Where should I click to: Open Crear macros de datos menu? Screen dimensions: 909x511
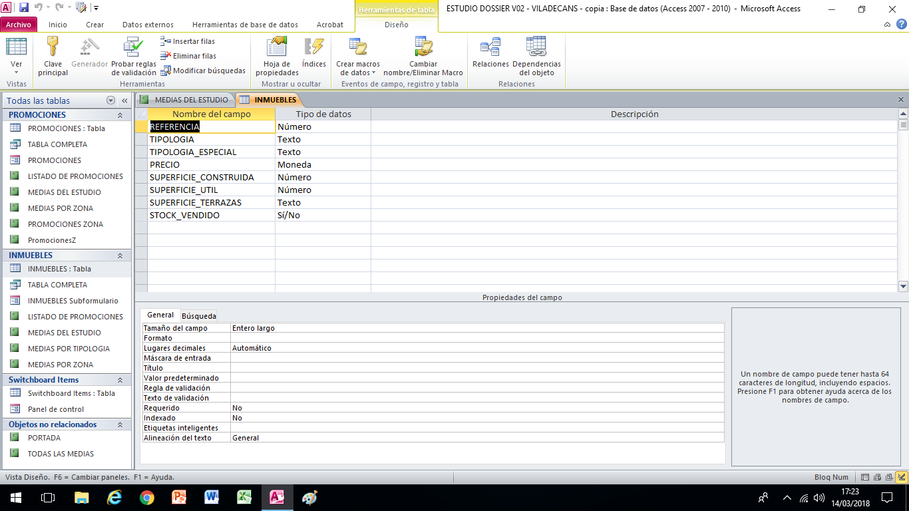(x=358, y=57)
